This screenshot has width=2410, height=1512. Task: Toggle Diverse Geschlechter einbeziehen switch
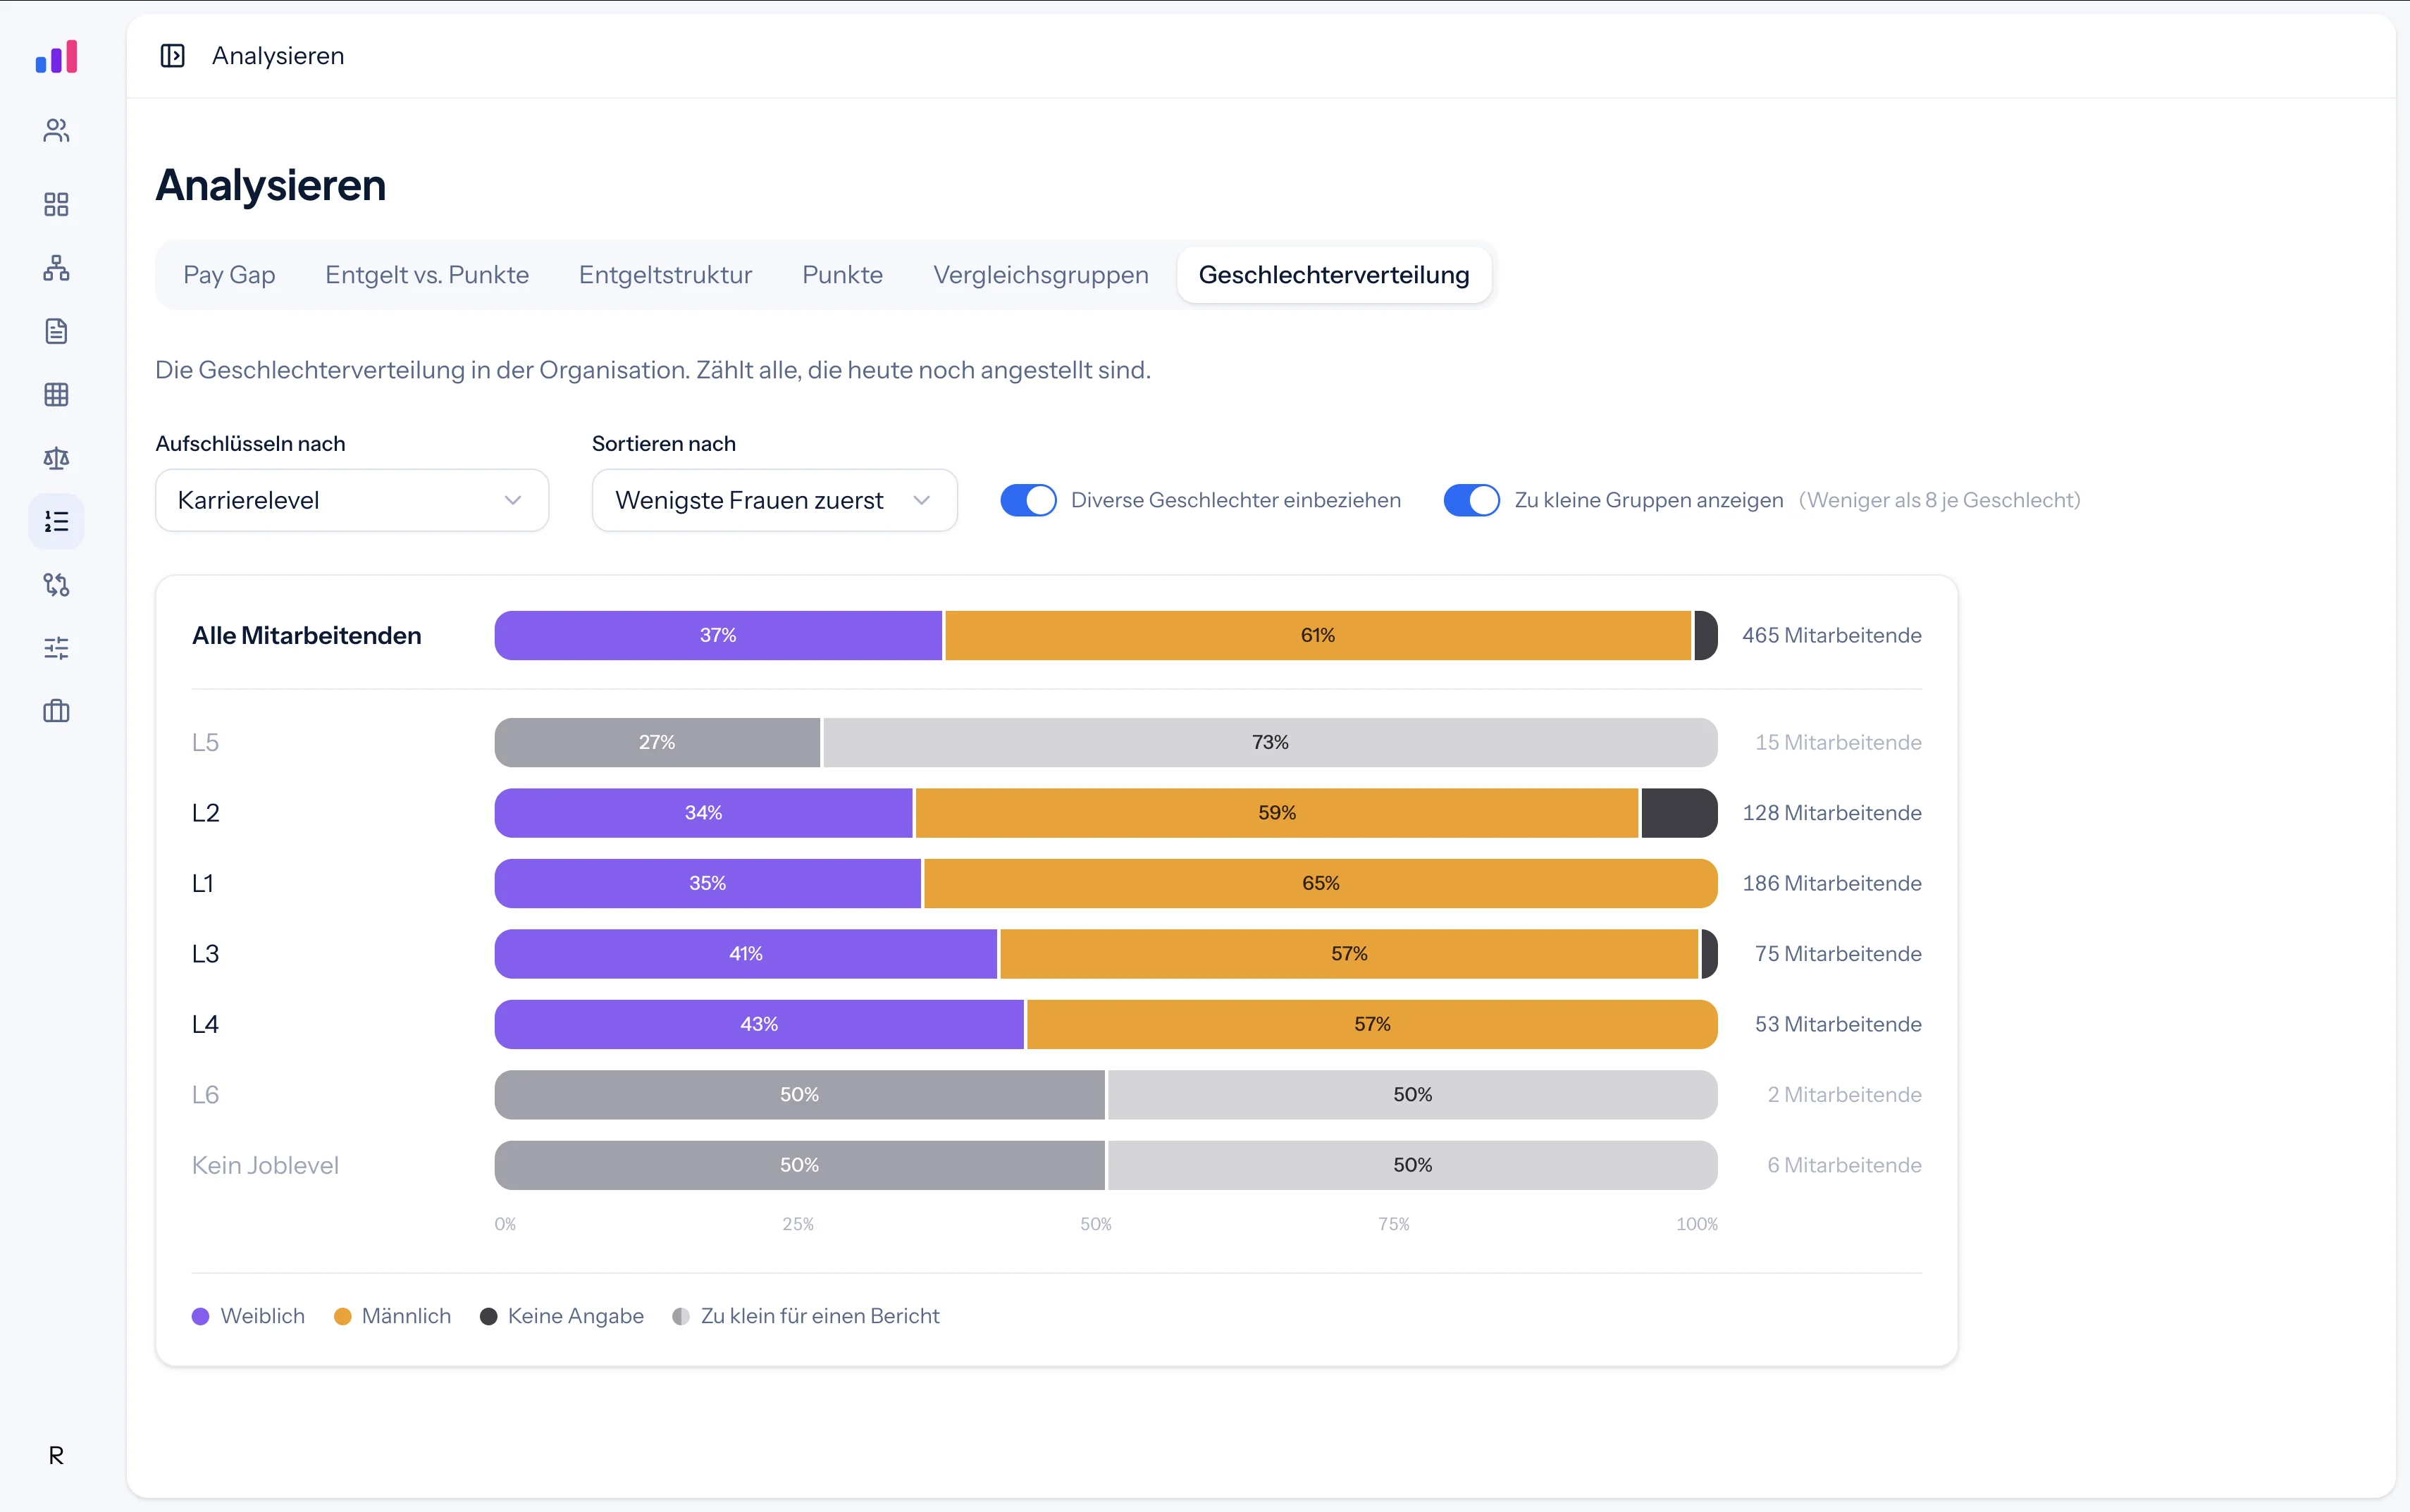[1028, 500]
